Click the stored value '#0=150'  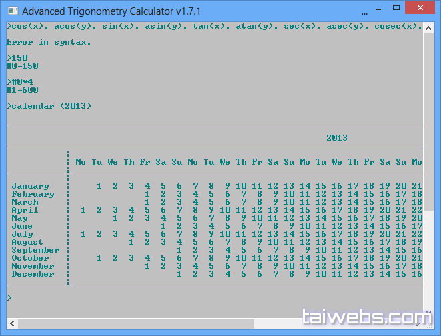tap(22, 66)
